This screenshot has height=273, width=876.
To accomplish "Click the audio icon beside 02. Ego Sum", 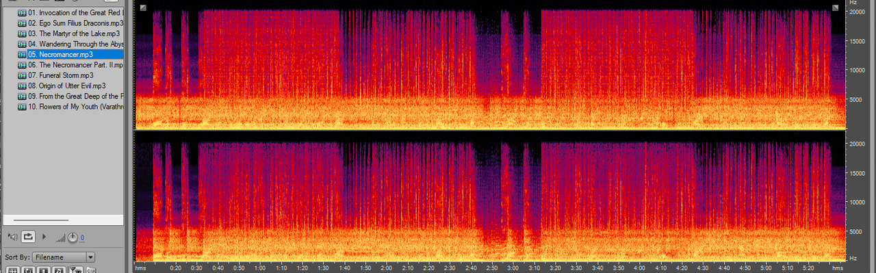I will (22, 23).
